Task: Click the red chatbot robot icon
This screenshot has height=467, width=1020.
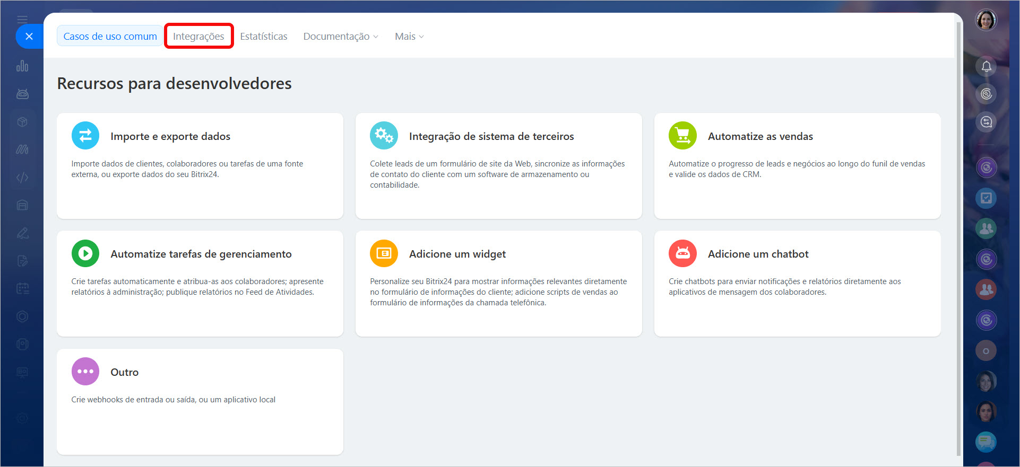Action: (x=682, y=253)
